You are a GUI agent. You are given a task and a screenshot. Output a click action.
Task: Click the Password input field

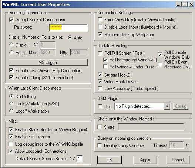pos(68,28)
